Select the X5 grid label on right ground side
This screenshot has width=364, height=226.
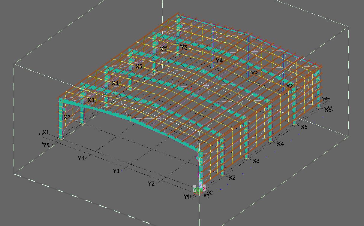click(304, 127)
